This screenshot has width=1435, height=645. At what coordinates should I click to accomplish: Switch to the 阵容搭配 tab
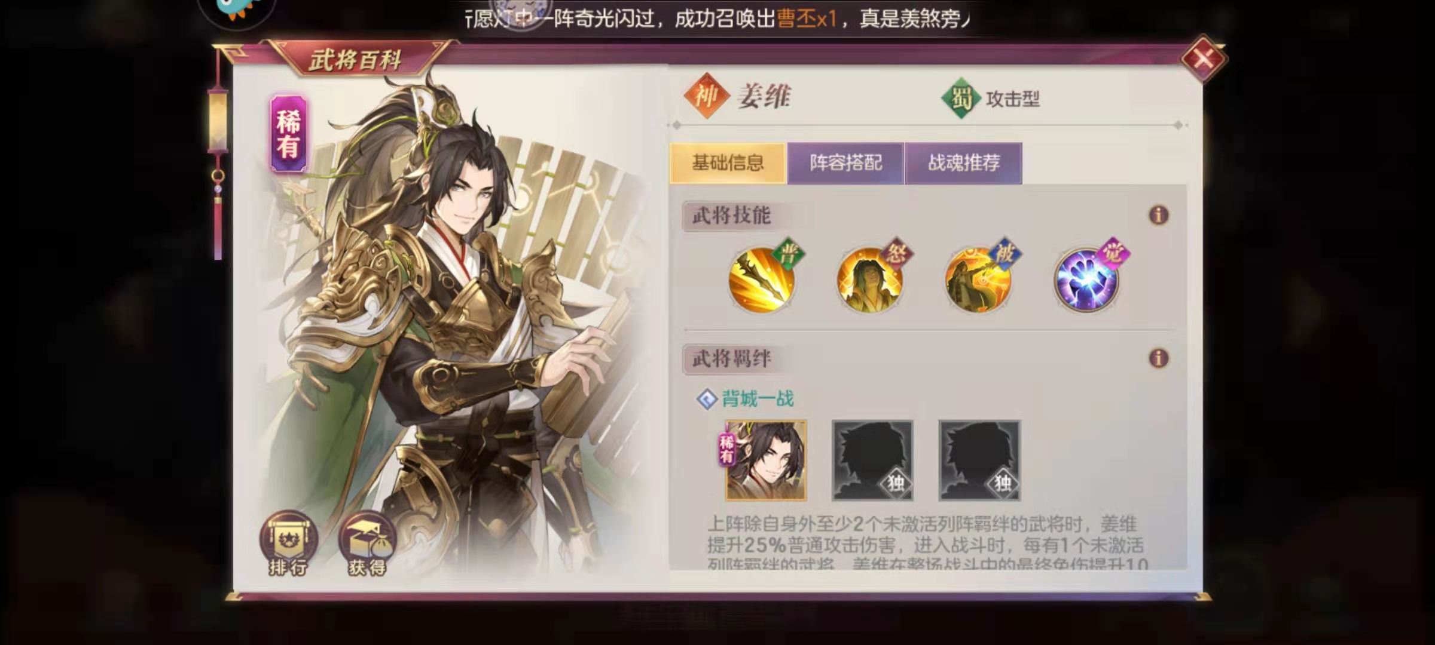click(845, 163)
